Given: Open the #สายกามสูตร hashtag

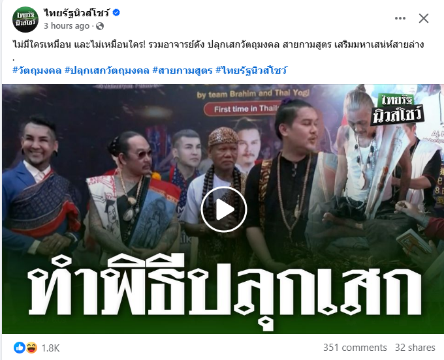Looking at the screenshot, I should pos(182,70).
